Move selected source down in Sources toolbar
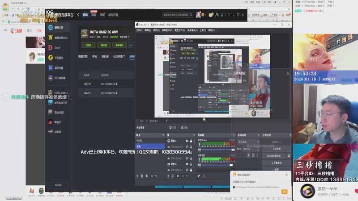Image resolution: width=358 pixels, height=201 pixels. point(187,176)
